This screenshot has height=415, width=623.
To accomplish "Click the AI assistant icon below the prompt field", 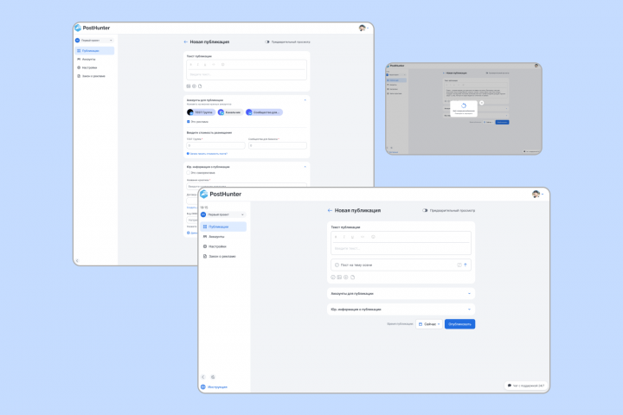I will click(333, 278).
